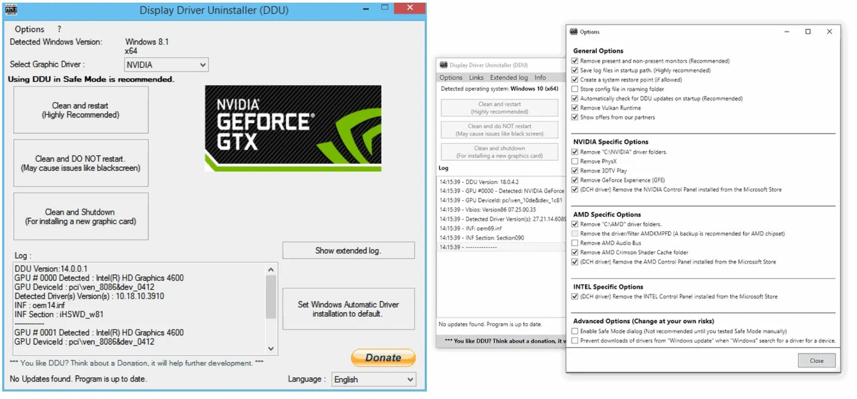This screenshot has height=399, width=857.
Task: Enable 'Store config file in roaming folder'
Action: (x=575, y=88)
